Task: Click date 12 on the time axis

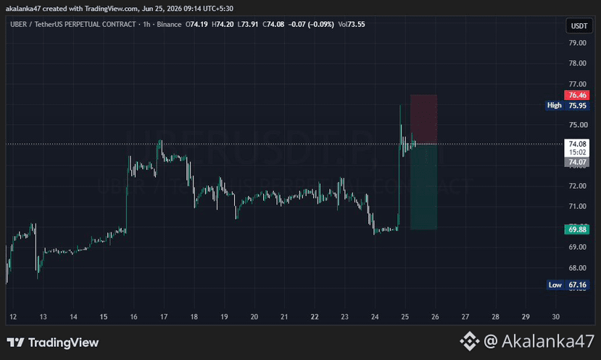Action: [x=13, y=316]
